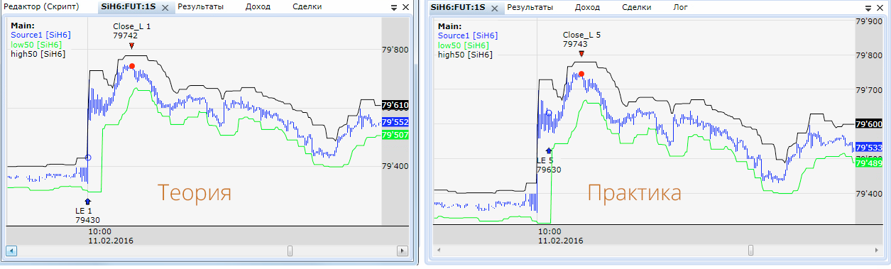This screenshot has height=269, width=891.
Task: Click Close_L 1 red exit arrow marker
Action: click(x=131, y=46)
